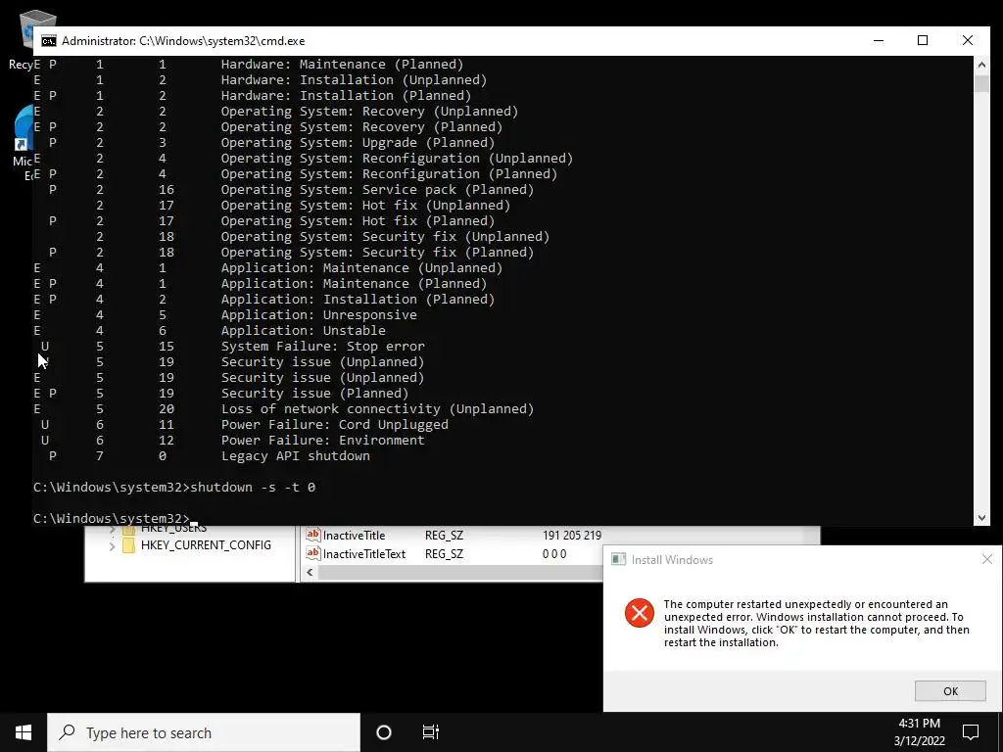The image size is (1003, 752).
Task: Click 'Application: Unstable' line
Action: point(304,331)
